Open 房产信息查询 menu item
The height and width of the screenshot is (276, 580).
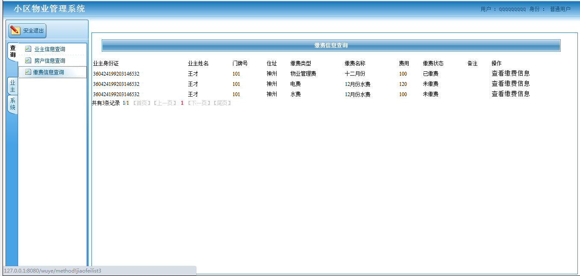pos(50,61)
